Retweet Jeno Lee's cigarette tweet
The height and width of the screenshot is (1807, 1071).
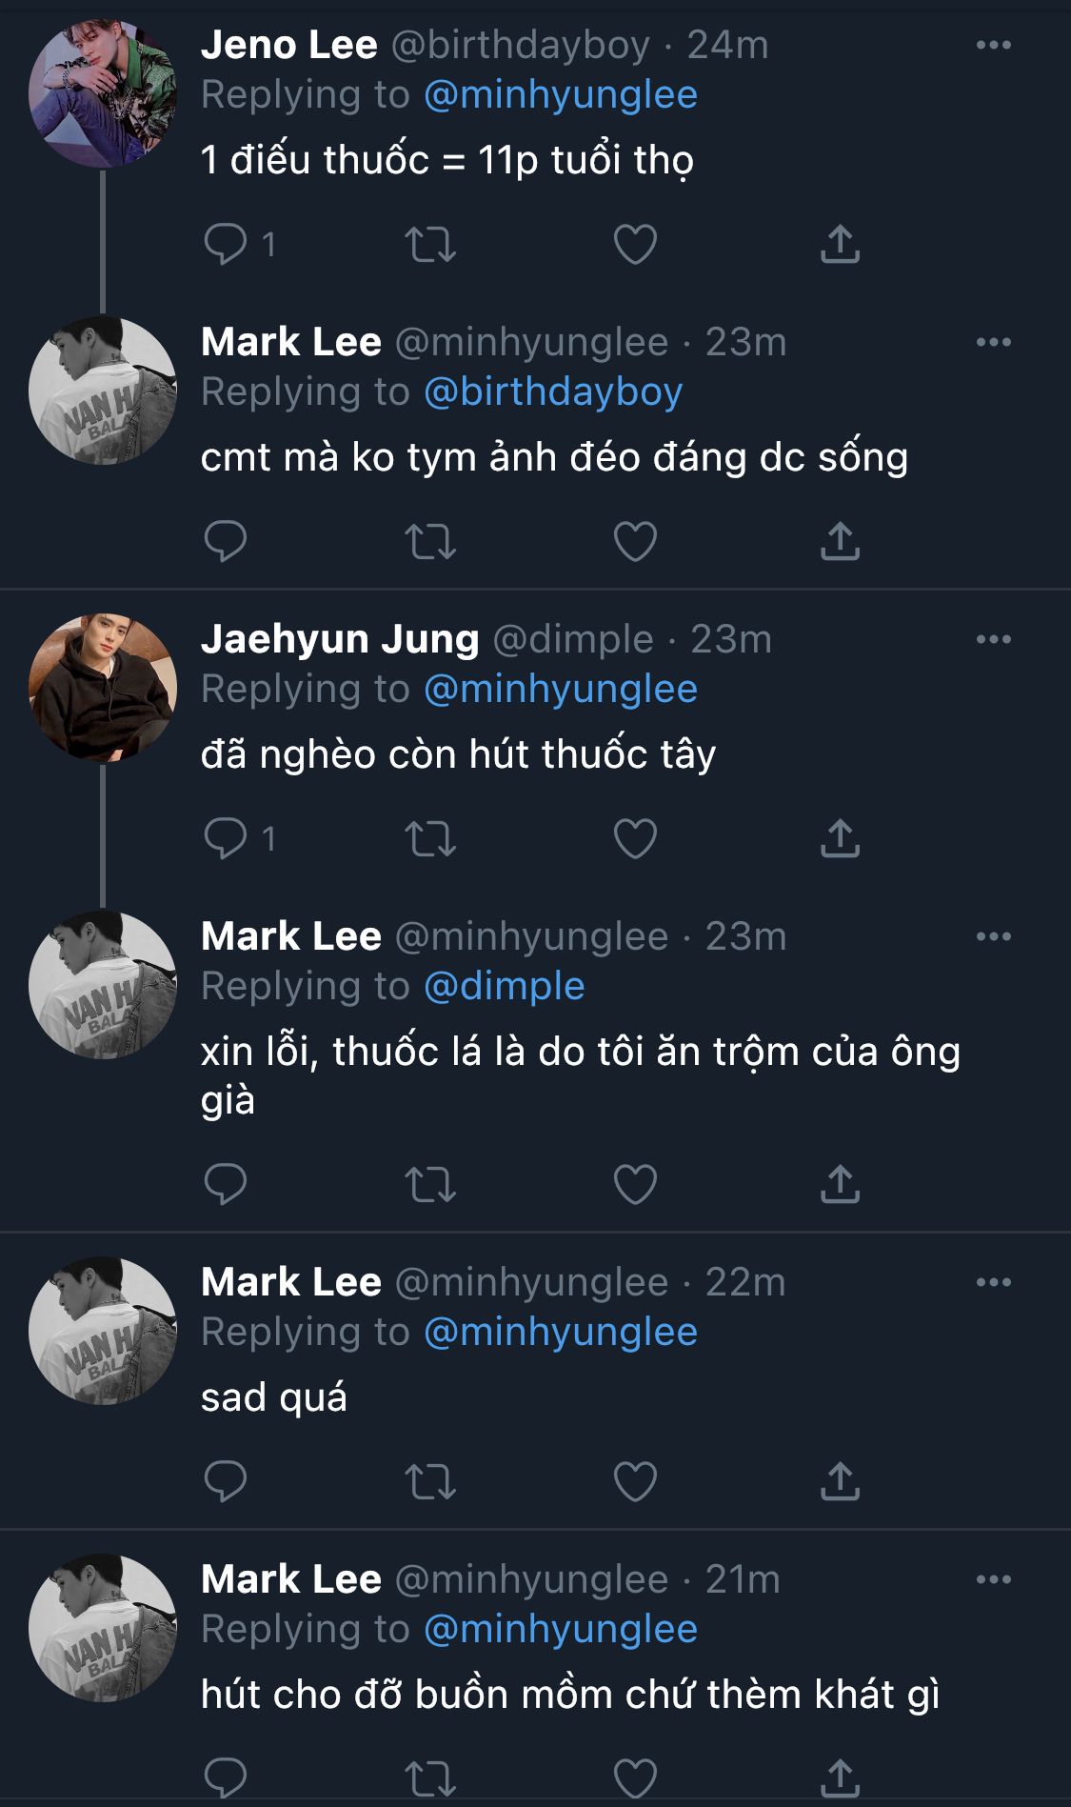(x=430, y=244)
